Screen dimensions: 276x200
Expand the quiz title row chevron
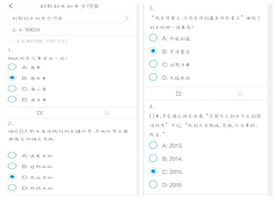pos(127,18)
